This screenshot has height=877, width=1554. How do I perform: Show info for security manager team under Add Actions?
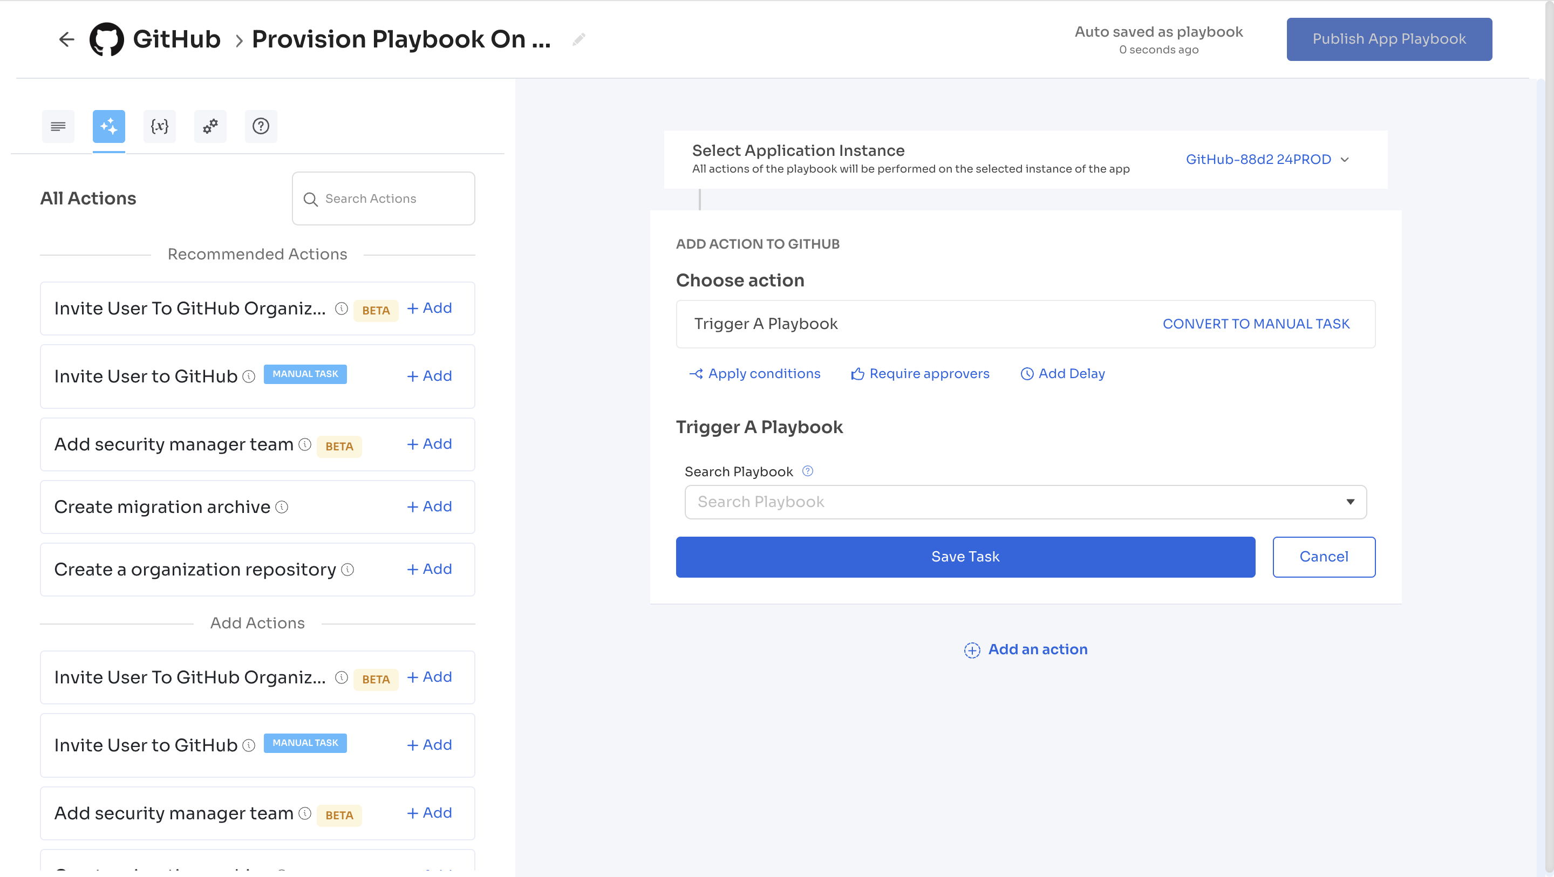point(305,814)
